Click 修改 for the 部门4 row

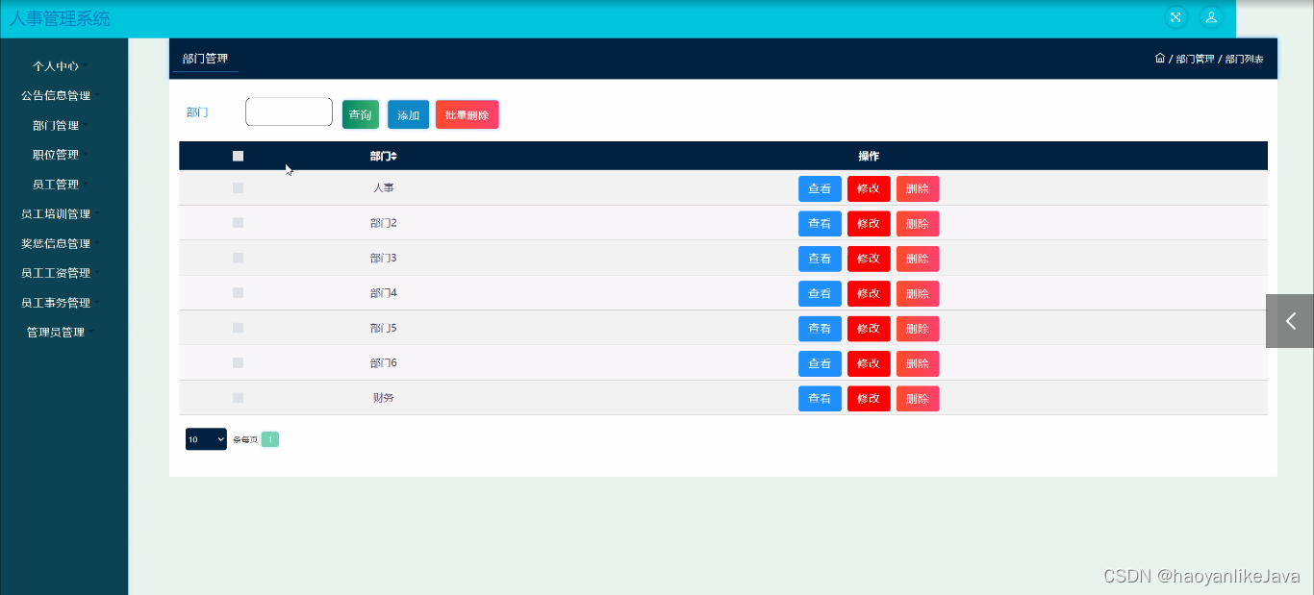(869, 293)
